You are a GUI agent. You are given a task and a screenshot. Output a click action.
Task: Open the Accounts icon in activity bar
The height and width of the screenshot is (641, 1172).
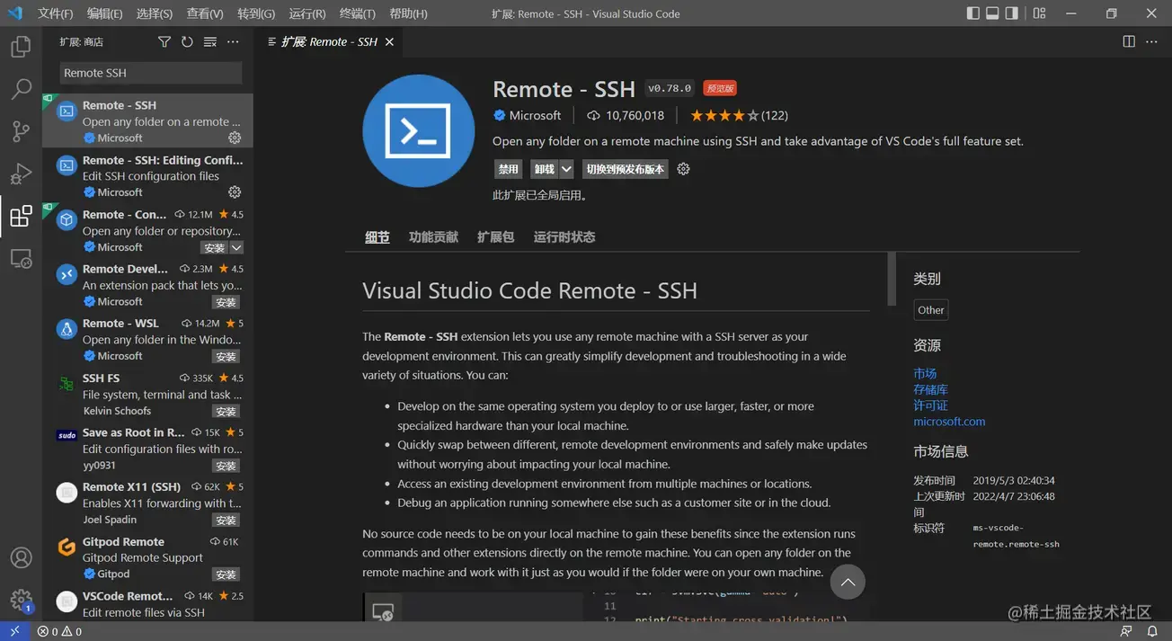coord(21,557)
